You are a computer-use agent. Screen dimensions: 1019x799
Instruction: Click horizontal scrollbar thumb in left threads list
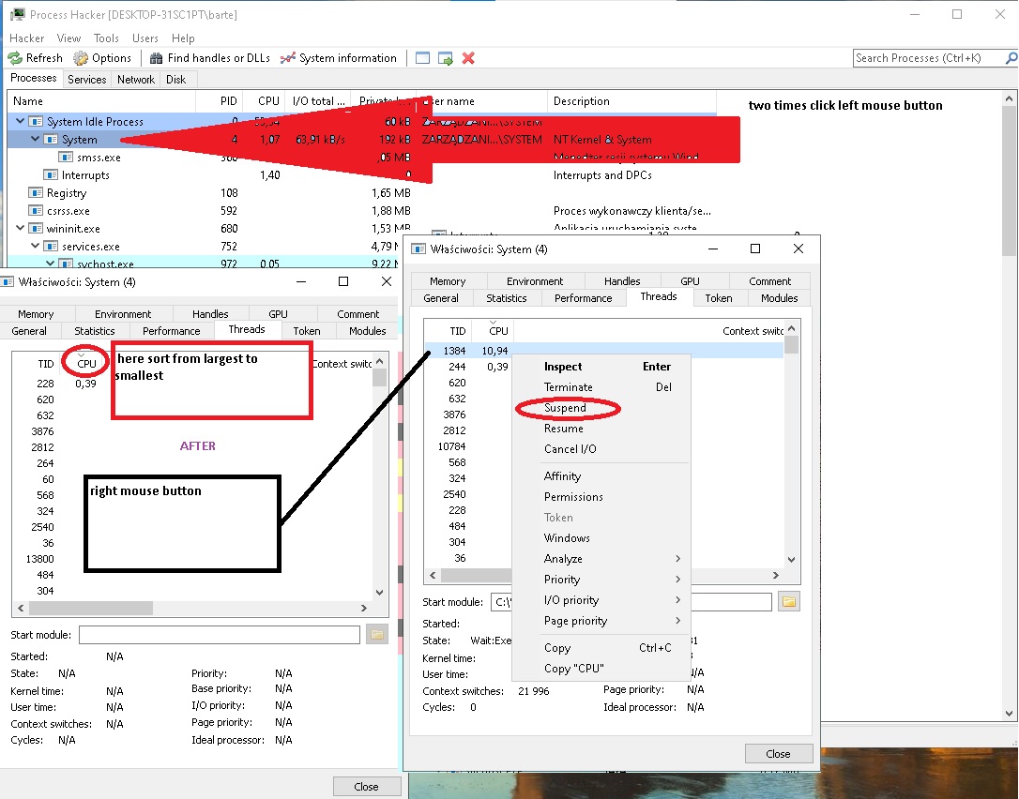(x=91, y=608)
